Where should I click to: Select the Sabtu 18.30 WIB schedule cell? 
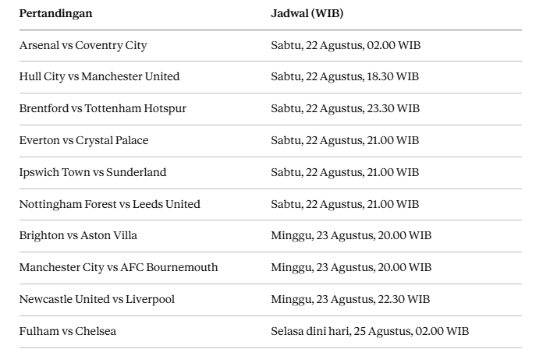(x=345, y=76)
